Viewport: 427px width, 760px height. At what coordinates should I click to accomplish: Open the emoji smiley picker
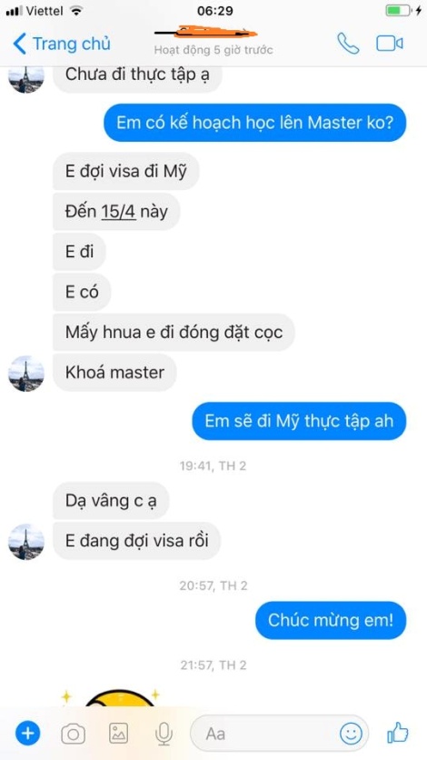tap(351, 734)
